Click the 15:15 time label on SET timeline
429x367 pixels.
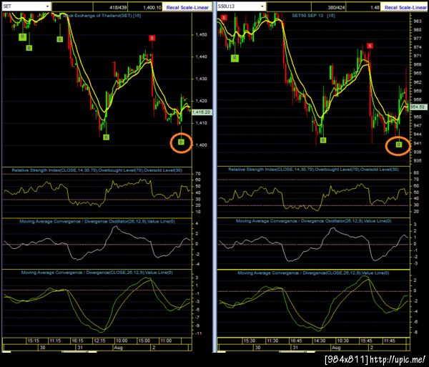(33, 341)
